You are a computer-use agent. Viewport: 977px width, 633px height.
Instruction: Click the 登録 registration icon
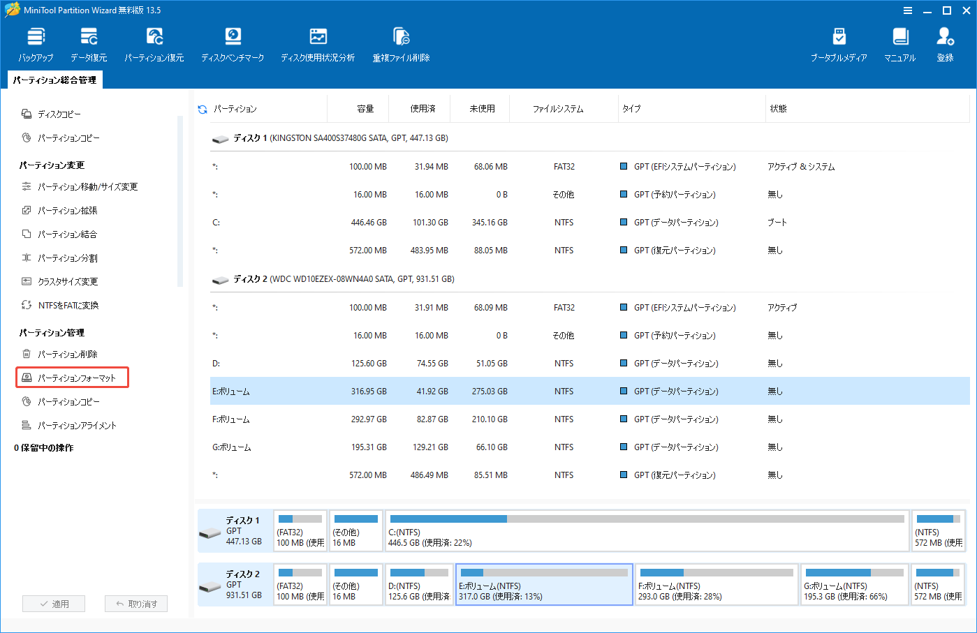pos(944,42)
